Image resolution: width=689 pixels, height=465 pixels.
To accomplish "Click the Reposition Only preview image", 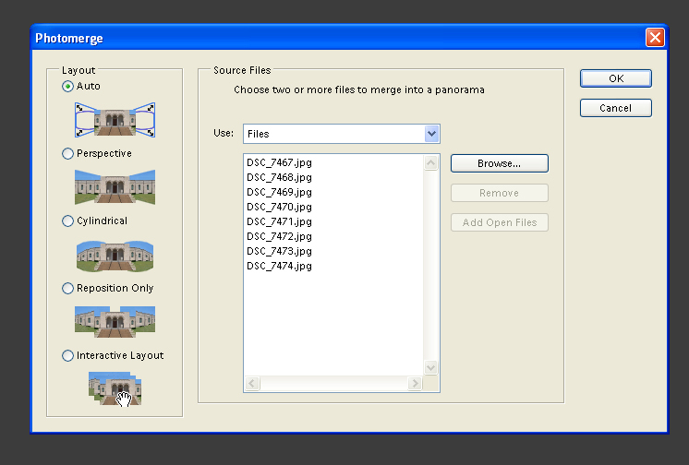I will (115, 321).
